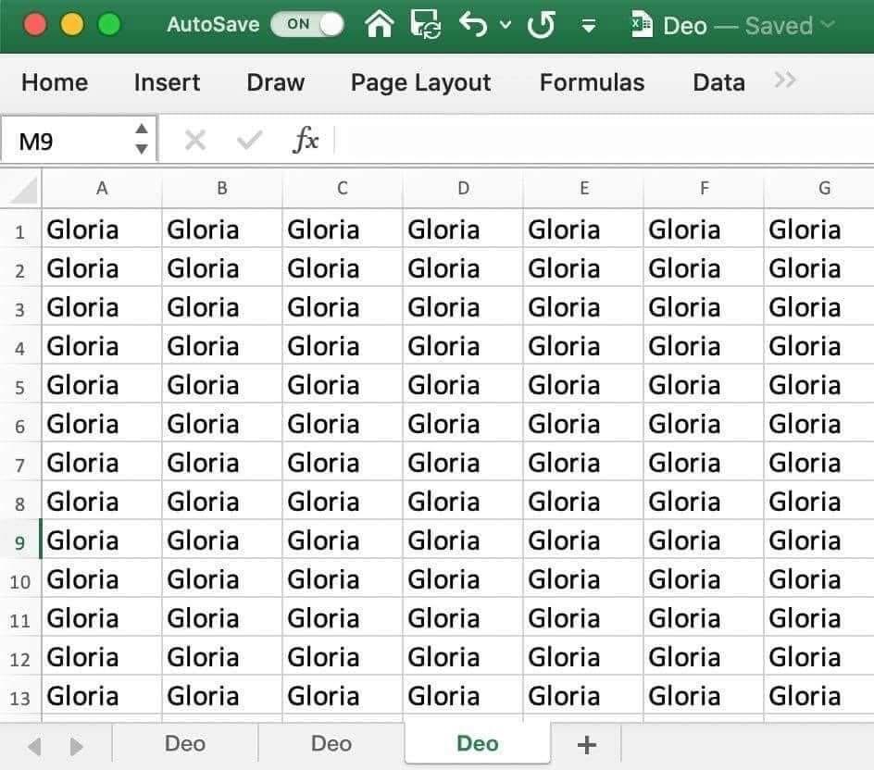Click the fx insert function icon
This screenshot has height=770, width=874.
[306, 140]
